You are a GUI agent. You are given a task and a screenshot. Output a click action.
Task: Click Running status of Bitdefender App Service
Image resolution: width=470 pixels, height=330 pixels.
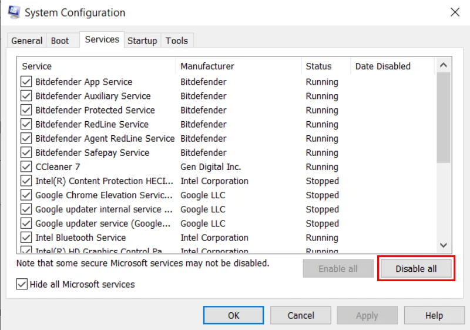(x=322, y=82)
